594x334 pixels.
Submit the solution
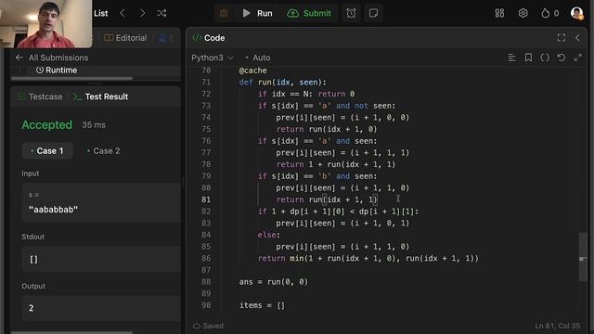[x=309, y=13]
